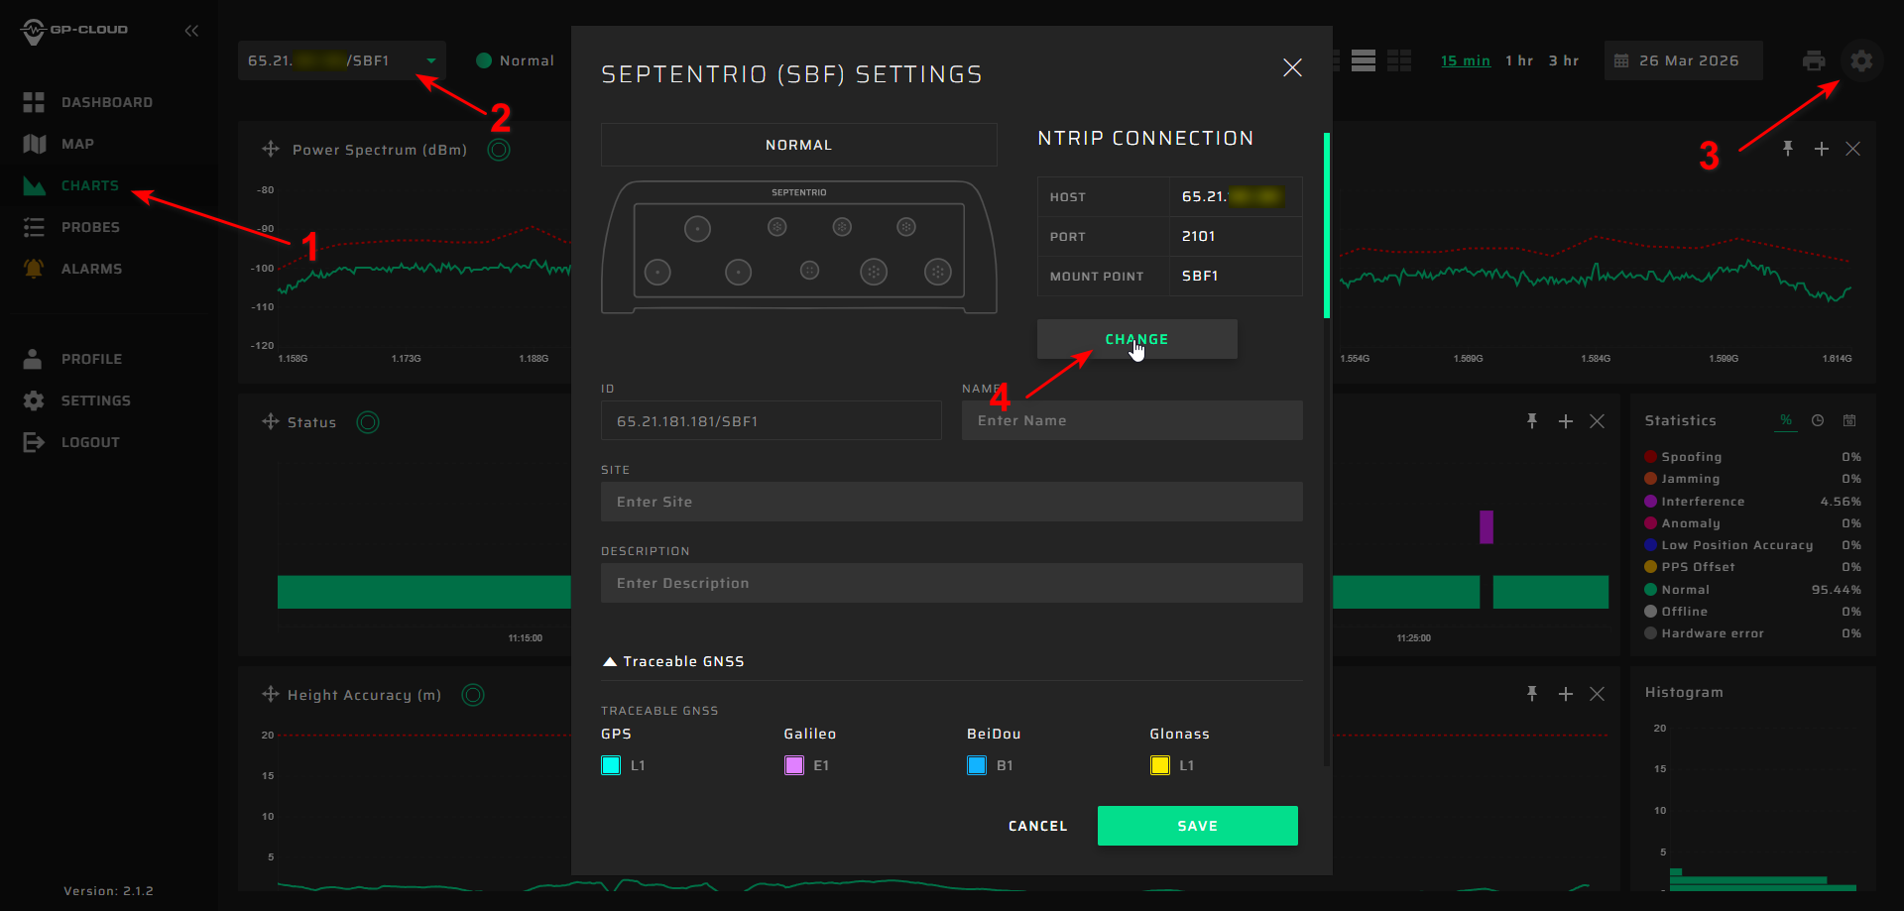Toggle the Galileo E1 checkbox
1904x911 pixels.
click(794, 765)
